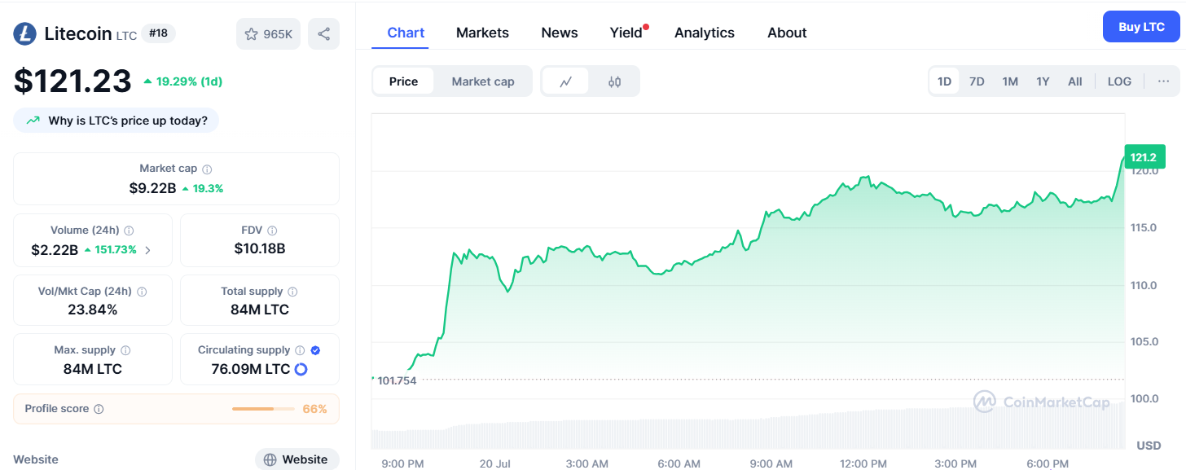Open the chart options ellipsis menu
Image resolution: width=1186 pixels, height=470 pixels.
1164,81
